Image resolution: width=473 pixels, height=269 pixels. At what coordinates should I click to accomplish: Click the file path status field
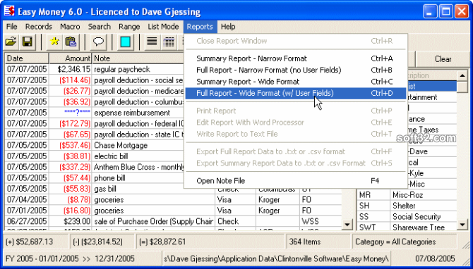276,258
